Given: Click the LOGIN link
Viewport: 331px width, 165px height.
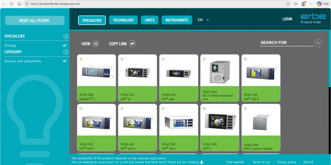Looking at the screenshot, I should click(287, 19).
